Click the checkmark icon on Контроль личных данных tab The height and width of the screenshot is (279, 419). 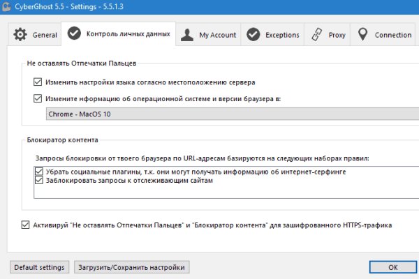(73, 34)
